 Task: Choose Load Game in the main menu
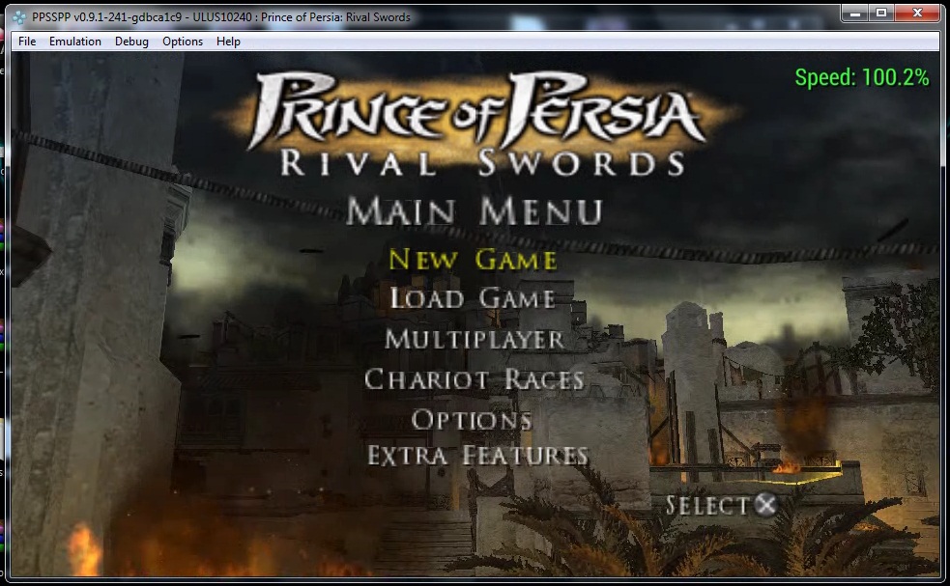tap(473, 298)
